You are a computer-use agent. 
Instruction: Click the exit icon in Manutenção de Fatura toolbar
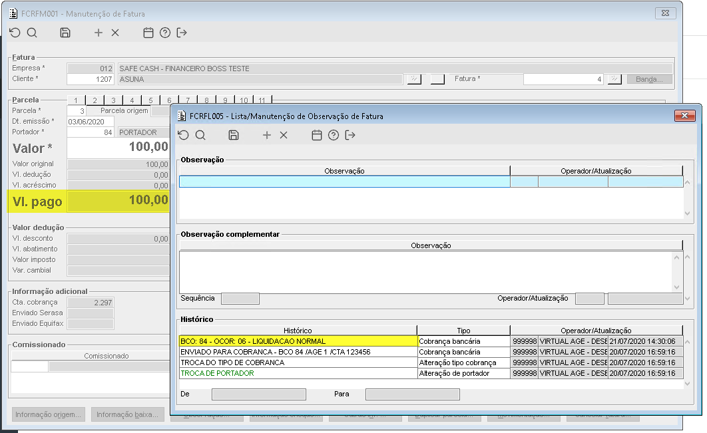[182, 33]
